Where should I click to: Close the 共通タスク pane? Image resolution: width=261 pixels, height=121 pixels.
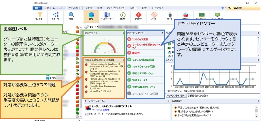tap(79, 120)
